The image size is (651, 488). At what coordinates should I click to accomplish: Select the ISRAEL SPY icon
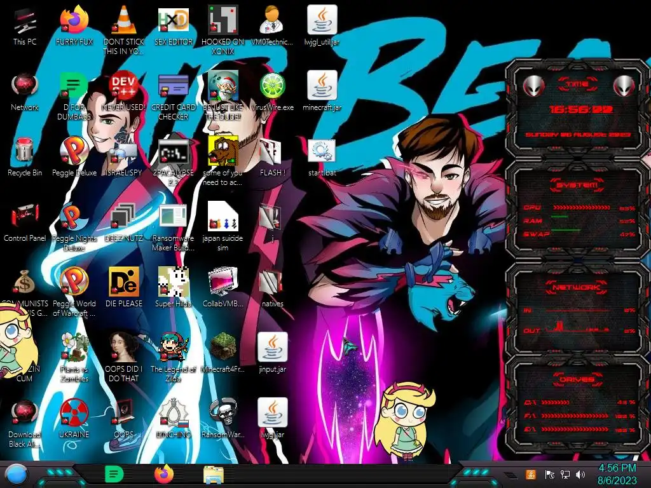tap(124, 158)
